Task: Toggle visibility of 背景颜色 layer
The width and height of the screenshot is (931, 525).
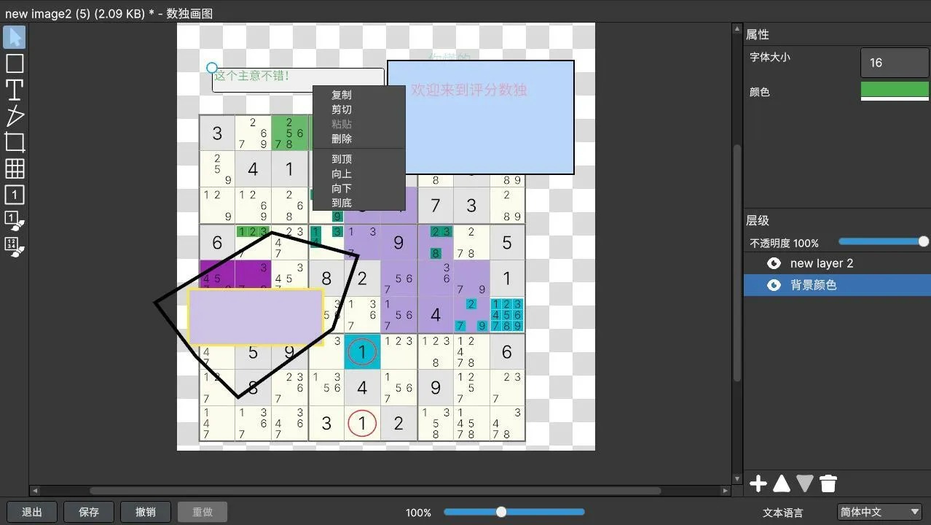Action: [x=774, y=285]
